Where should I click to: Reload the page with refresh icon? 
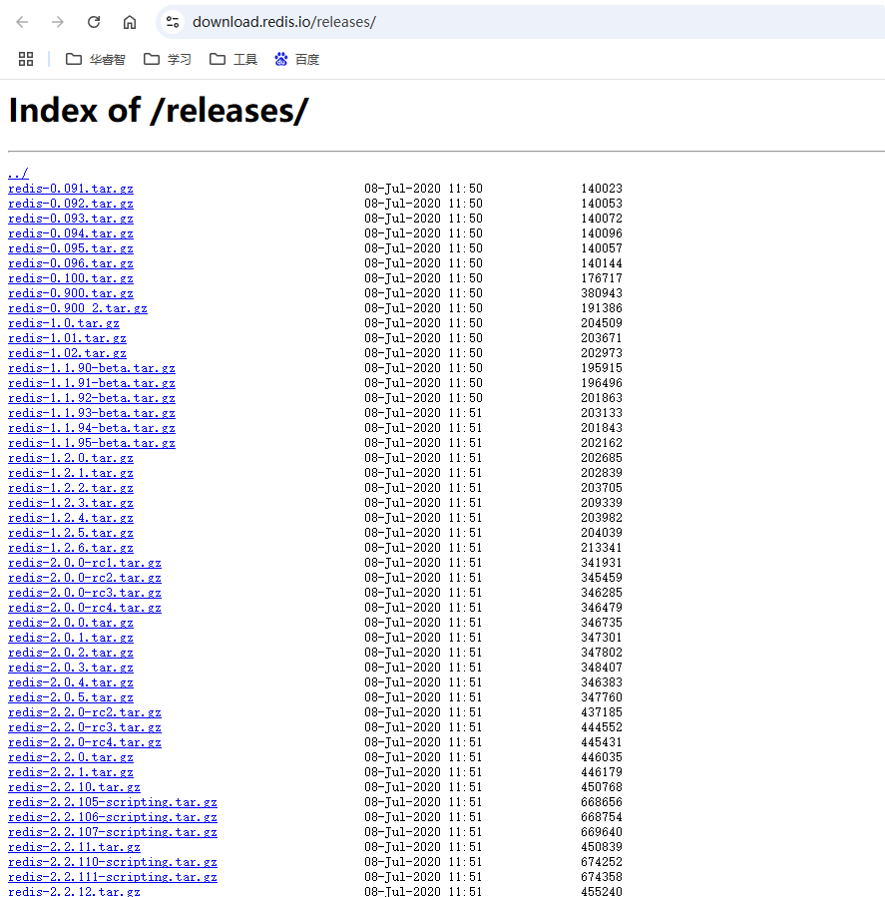point(94,22)
